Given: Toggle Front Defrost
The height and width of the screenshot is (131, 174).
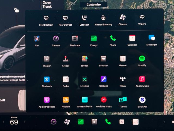Looking at the screenshot, I should pos(46,18).
